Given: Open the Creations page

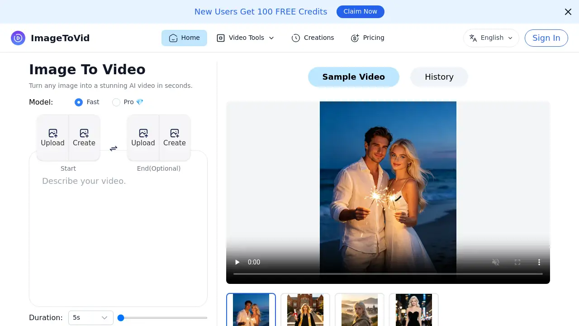Looking at the screenshot, I should (x=313, y=38).
